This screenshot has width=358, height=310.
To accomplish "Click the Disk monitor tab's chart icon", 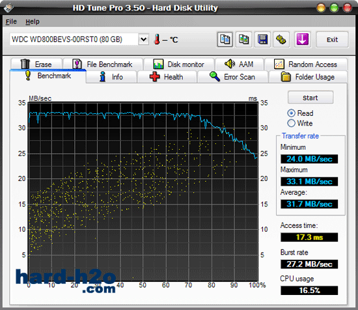I will [x=158, y=64].
